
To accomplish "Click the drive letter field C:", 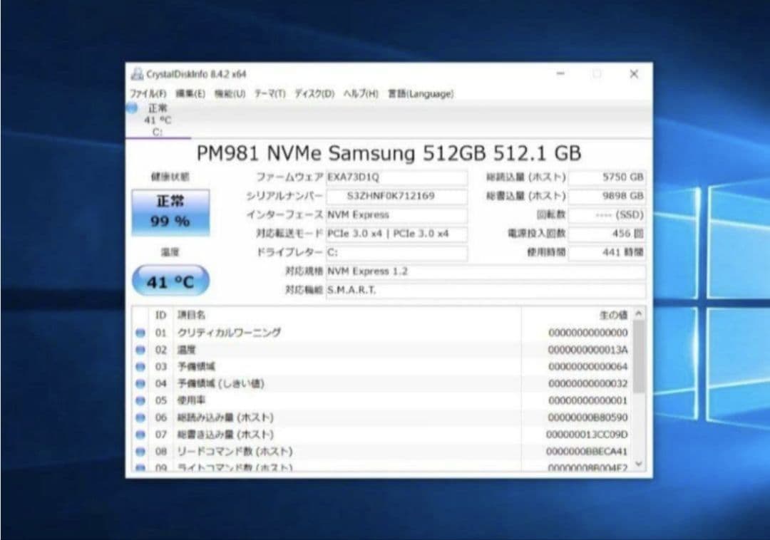I will coord(396,253).
